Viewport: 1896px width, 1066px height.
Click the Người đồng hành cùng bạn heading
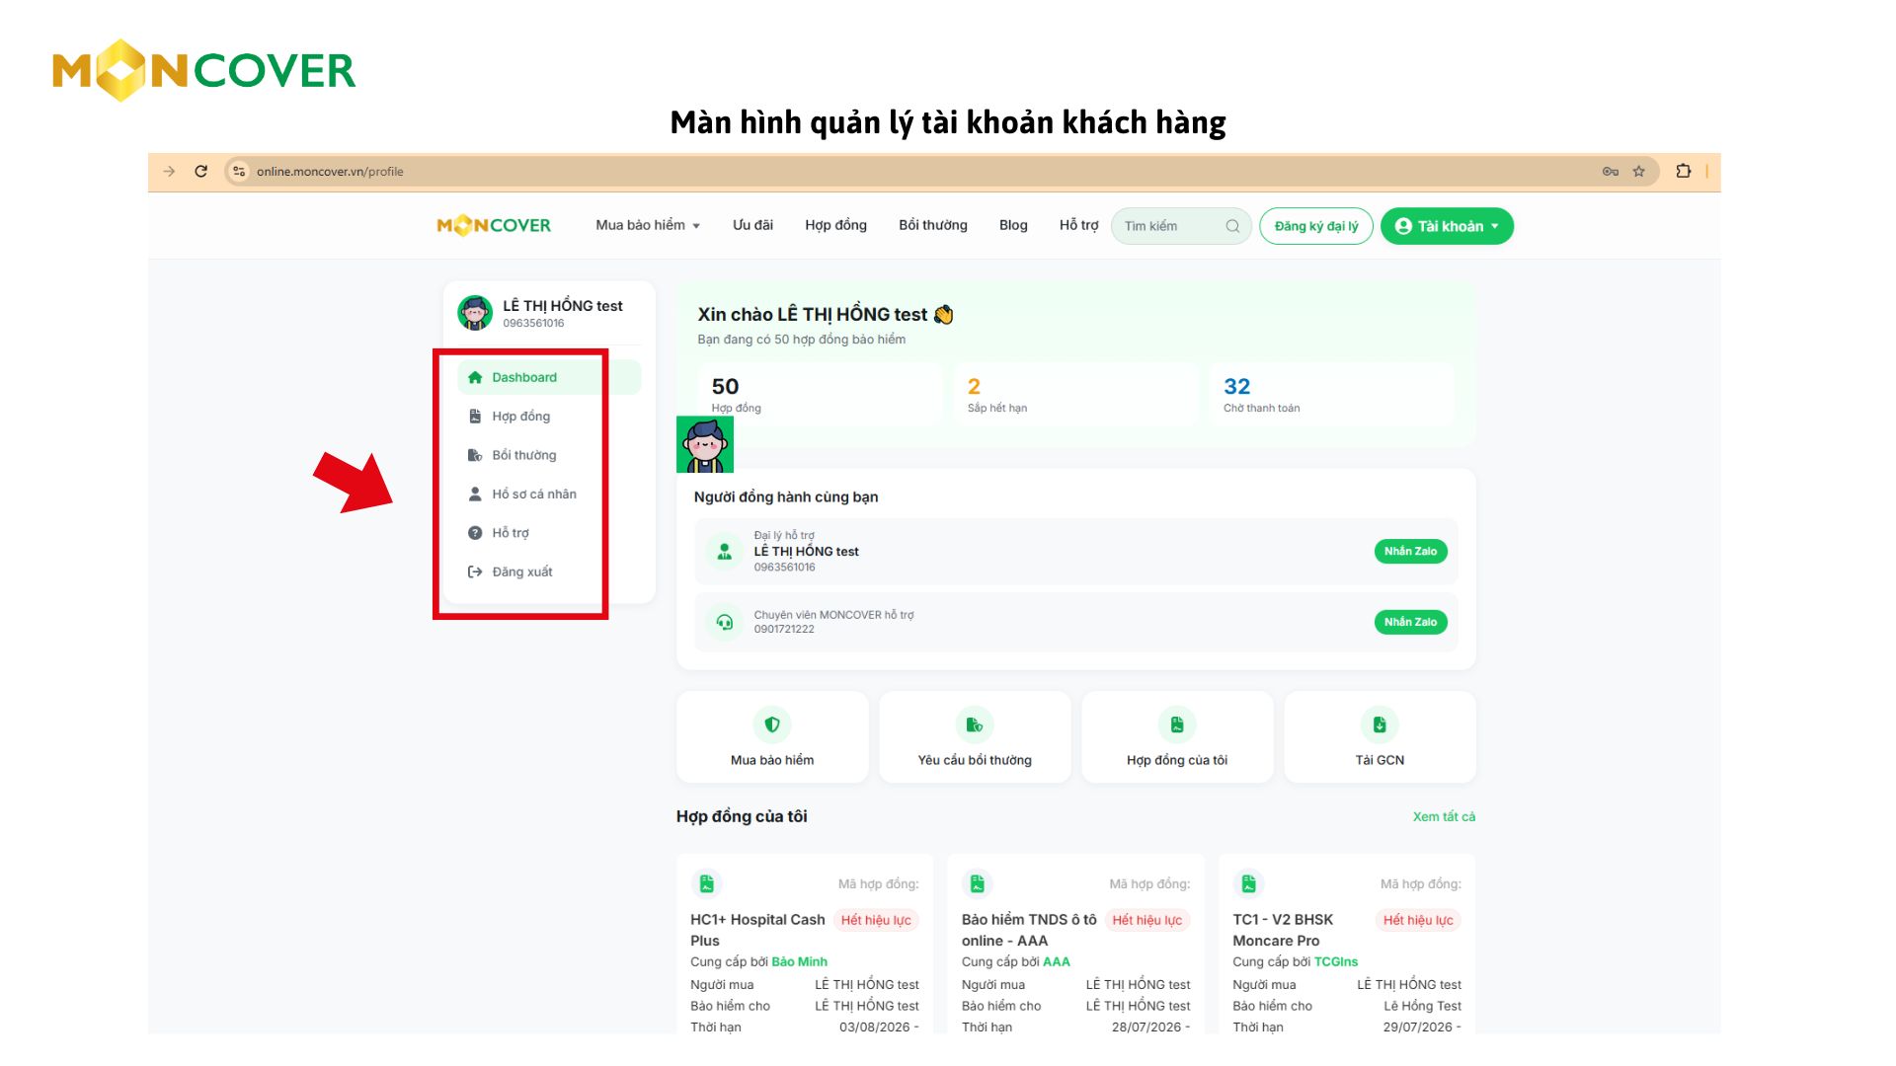786,496
